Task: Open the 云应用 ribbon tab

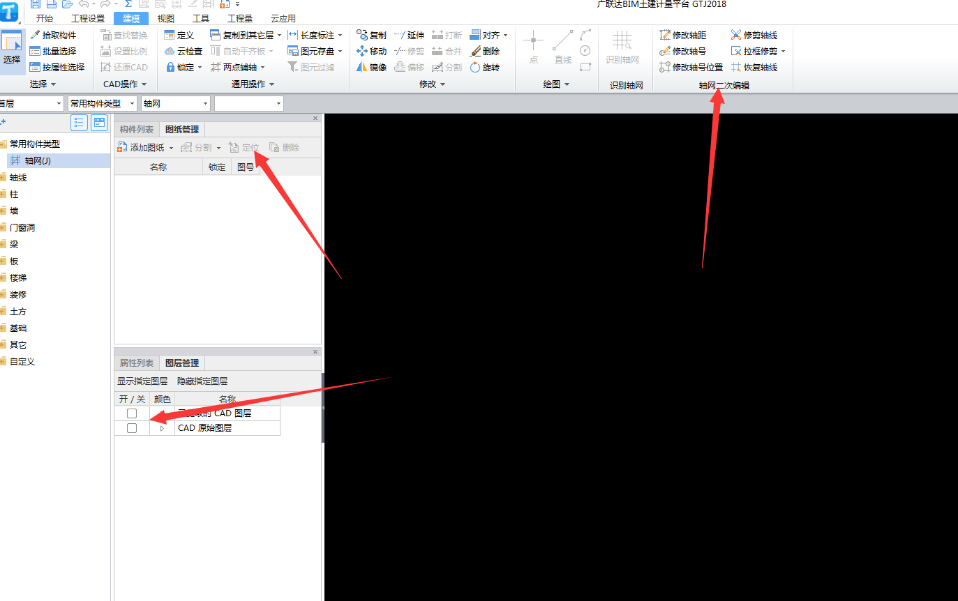Action: (283, 19)
